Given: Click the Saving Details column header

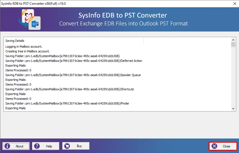Looking at the screenshot, I should pos(74,41).
